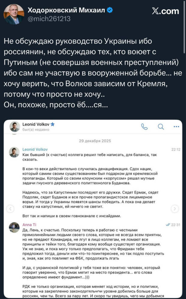
Task: Open the three-dot chat options menu
Action: [176, 127]
